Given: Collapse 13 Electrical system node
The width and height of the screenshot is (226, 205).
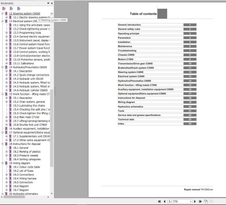Looking at the screenshot, I should pyautogui.click(x=2, y=21).
